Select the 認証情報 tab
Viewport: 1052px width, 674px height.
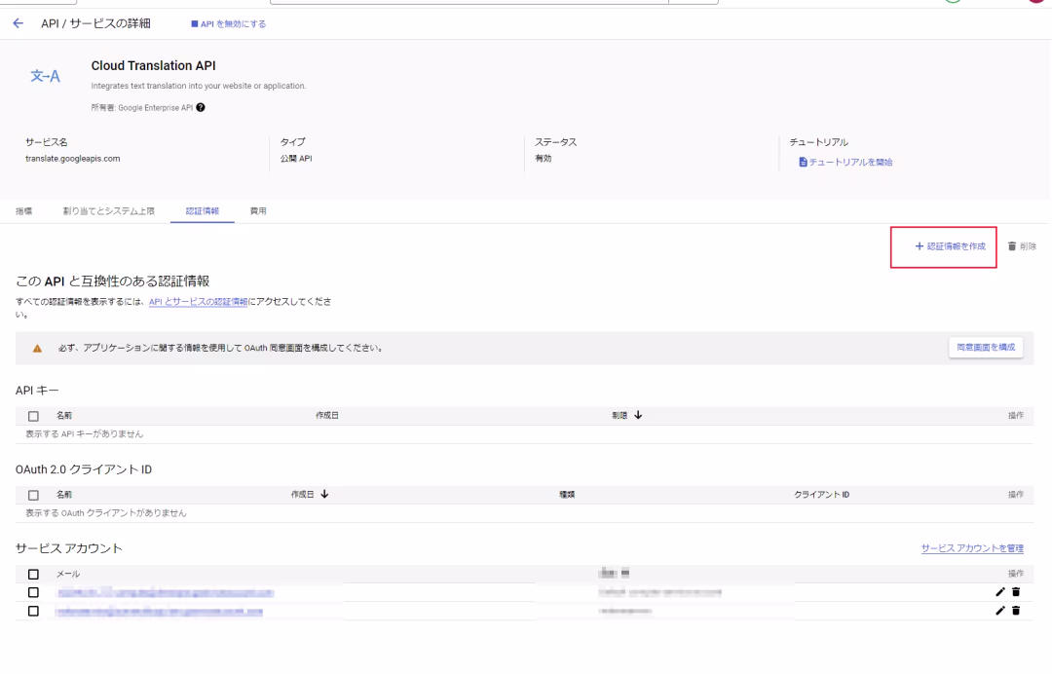coord(203,211)
